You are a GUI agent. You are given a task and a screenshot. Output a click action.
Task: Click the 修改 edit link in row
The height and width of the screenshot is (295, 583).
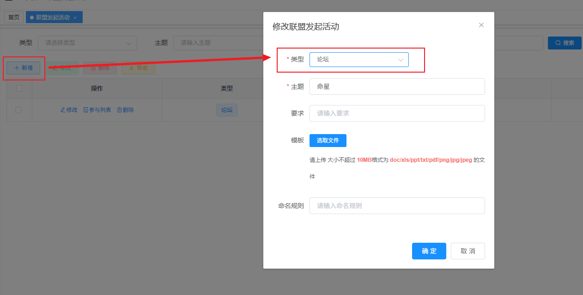[x=69, y=110]
